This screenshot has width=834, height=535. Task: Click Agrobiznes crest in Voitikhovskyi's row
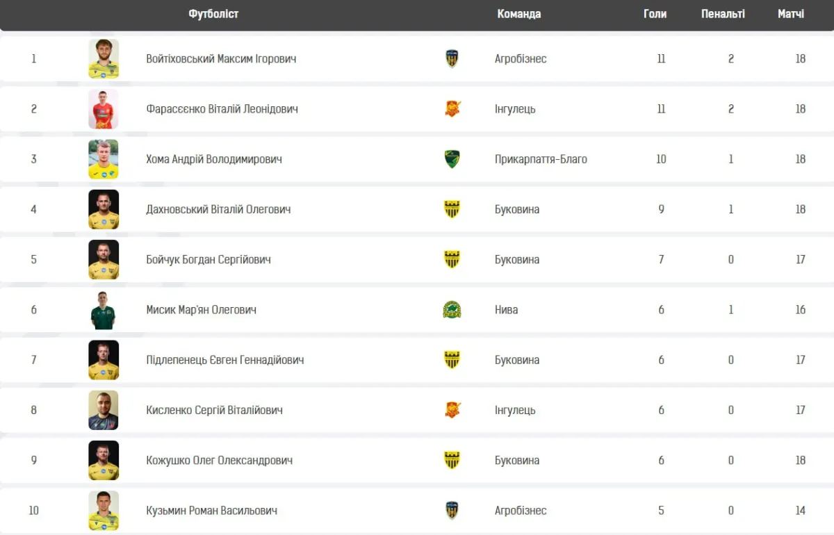tap(452, 59)
